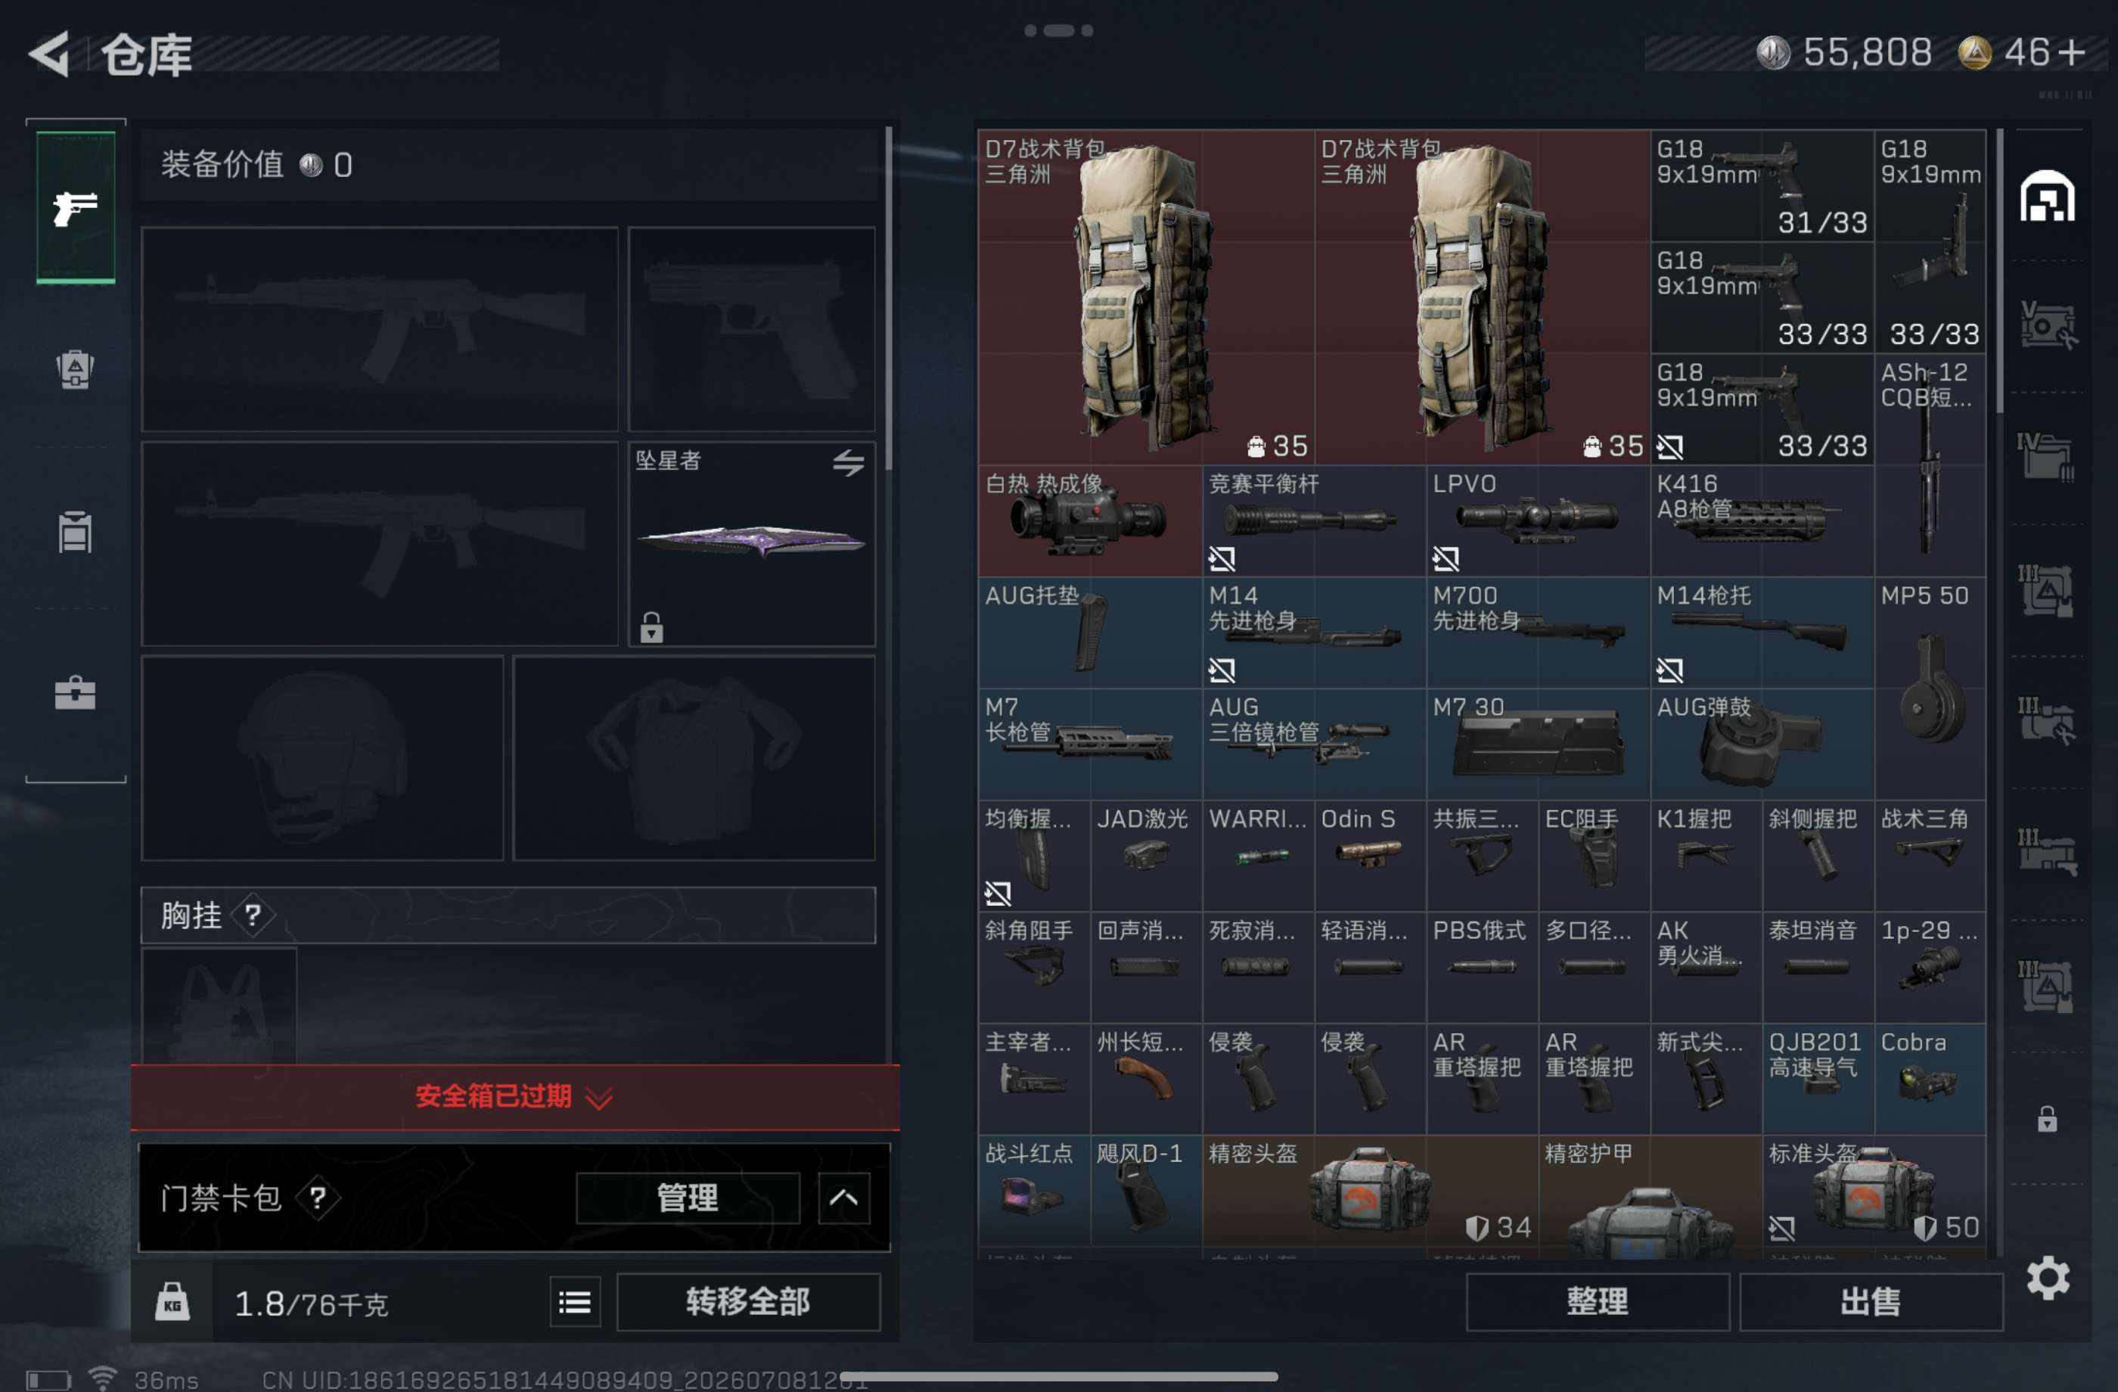
Task: Click the weight lock KG icon
Action: pyautogui.click(x=172, y=1302)
